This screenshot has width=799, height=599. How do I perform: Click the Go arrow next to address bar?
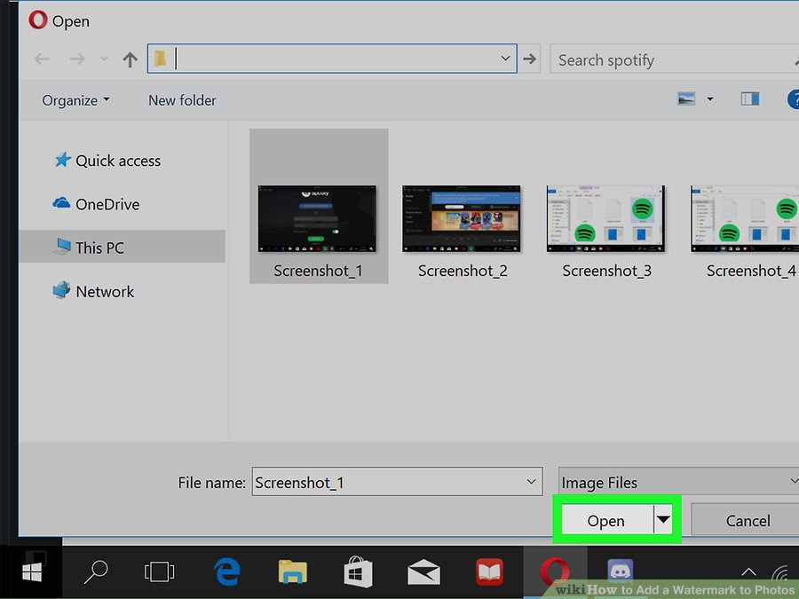(529, 59)
